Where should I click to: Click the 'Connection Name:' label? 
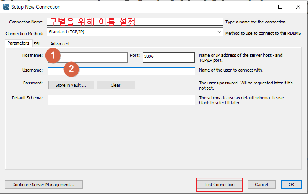coord(26,22)
